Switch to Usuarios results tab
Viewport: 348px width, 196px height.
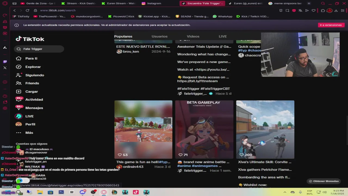click(x=160, y=36)
